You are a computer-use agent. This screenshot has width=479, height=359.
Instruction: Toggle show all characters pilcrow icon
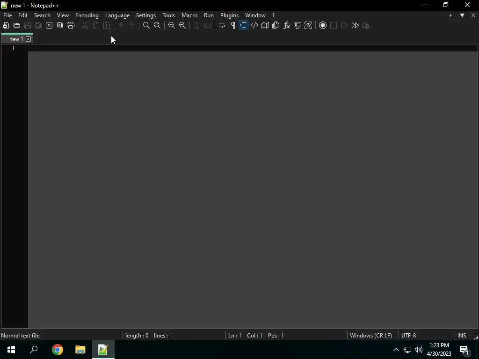tap(233, 25)
